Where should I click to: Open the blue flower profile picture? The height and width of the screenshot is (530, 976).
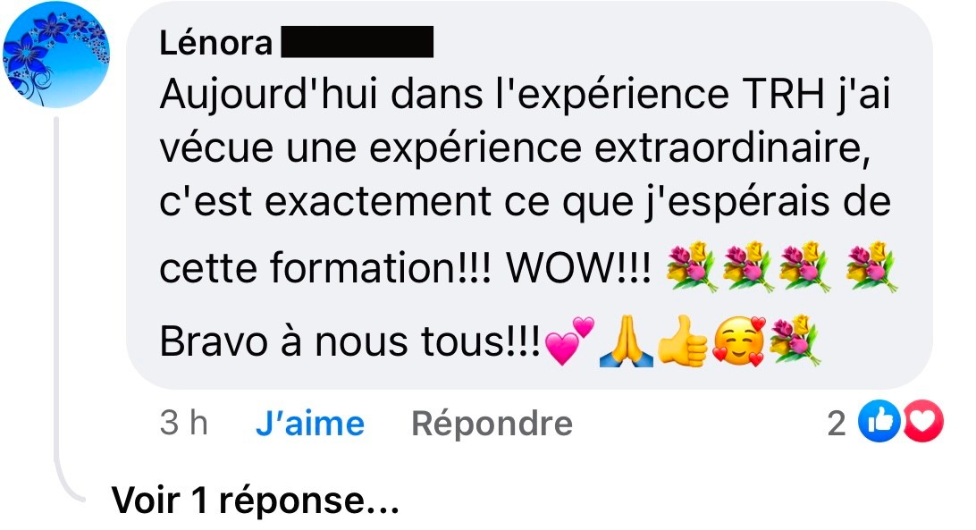point(55,54)
